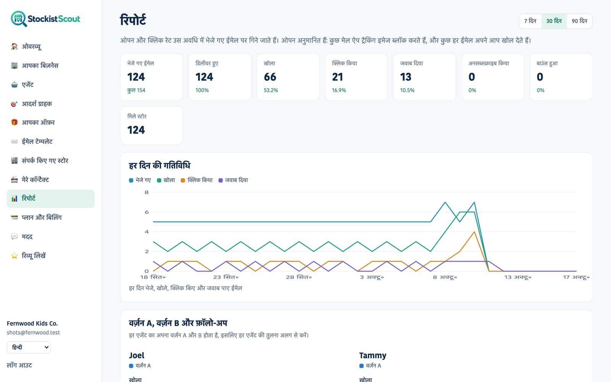Click the blue भेजे गए legend swatch
Image resolution: width=611 pixels, height=382 pixels.
[131, 180]
